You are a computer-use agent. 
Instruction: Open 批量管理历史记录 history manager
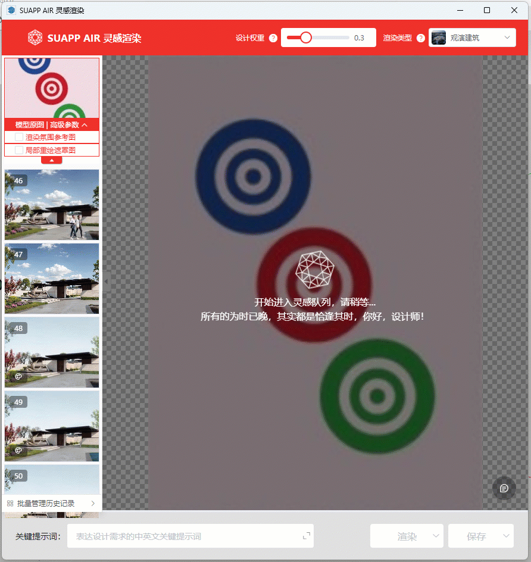pyautogui.click(x=52, y=504)
